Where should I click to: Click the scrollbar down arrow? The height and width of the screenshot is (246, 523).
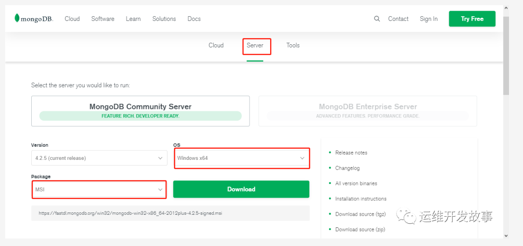pos(506,235)
